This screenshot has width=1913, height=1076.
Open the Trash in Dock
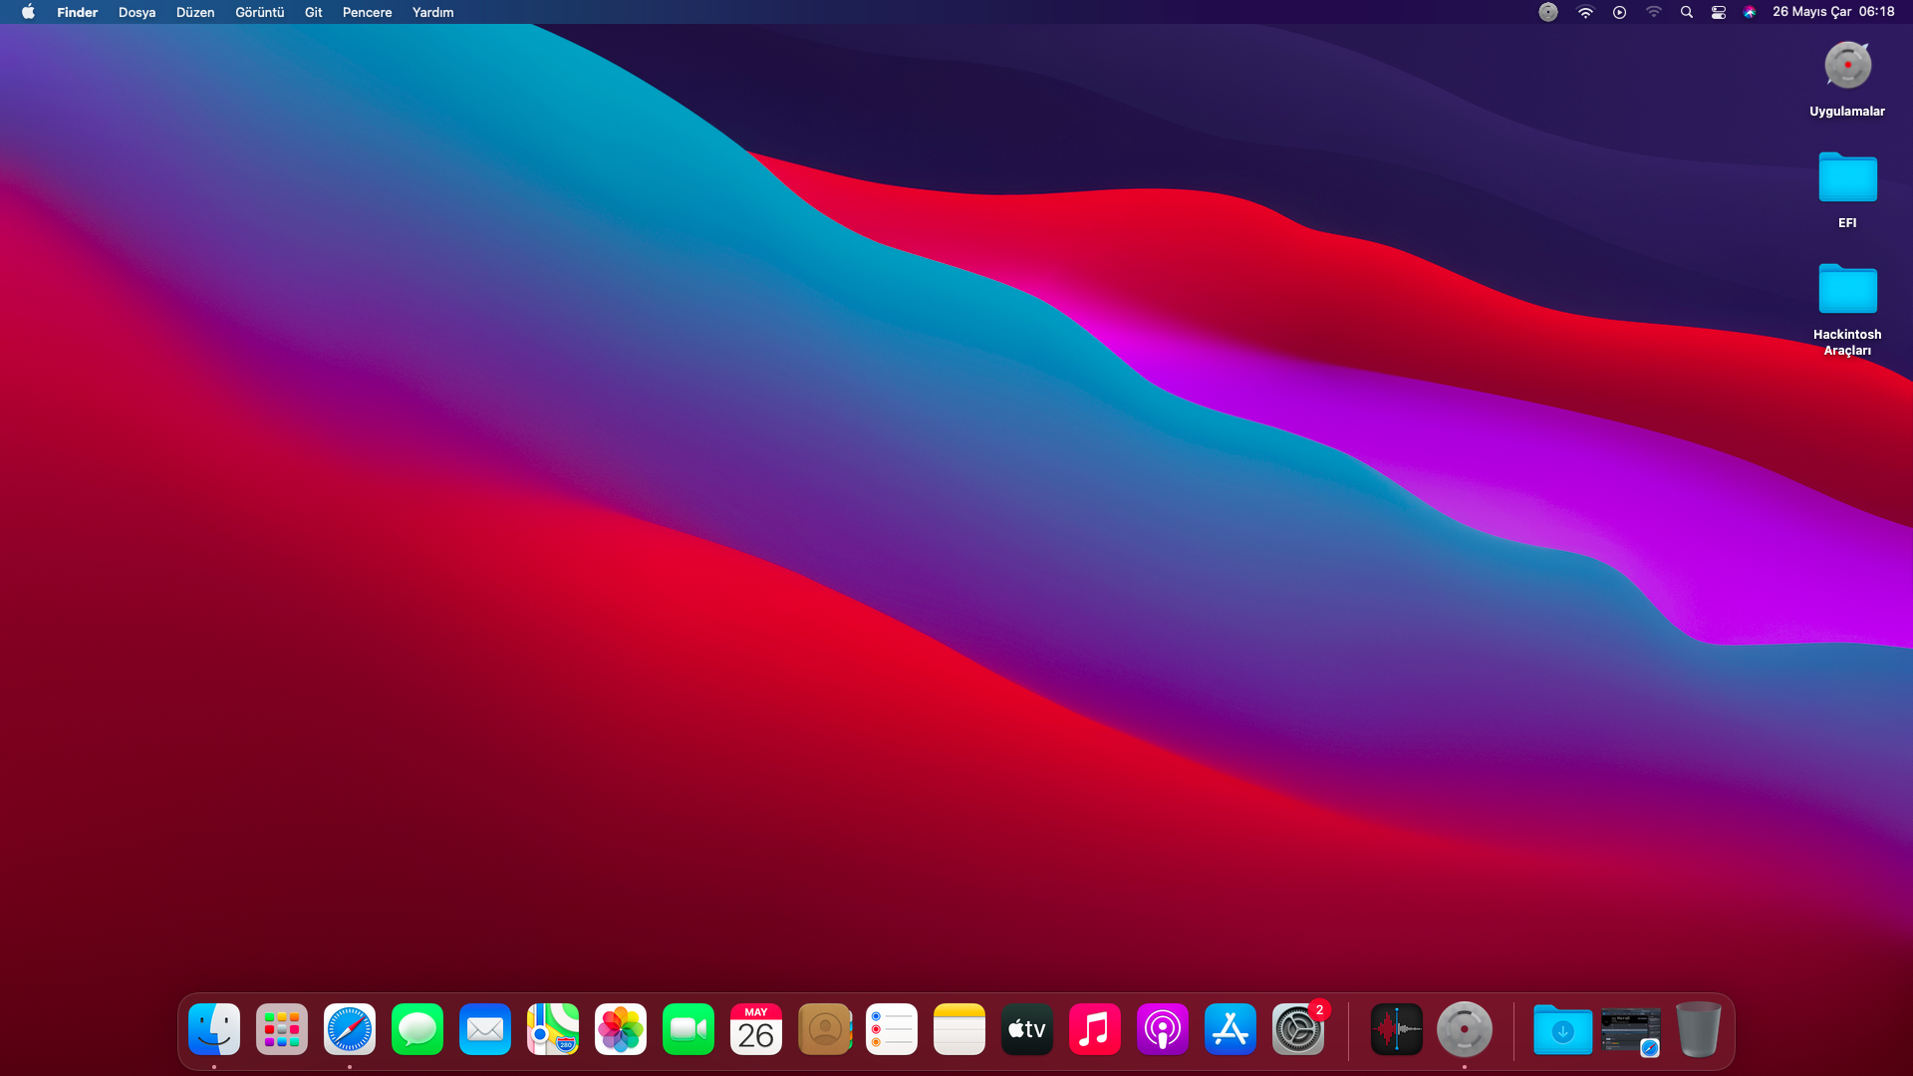coord(1699,1029)
